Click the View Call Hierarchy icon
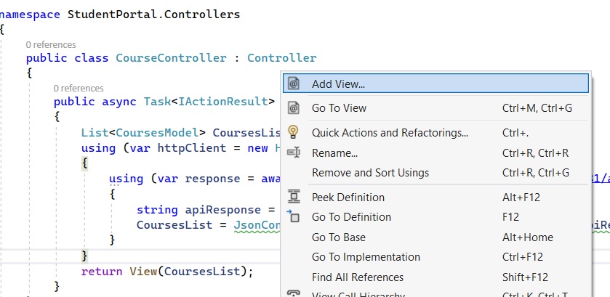The image size is (610, 297). click(293, 293)
